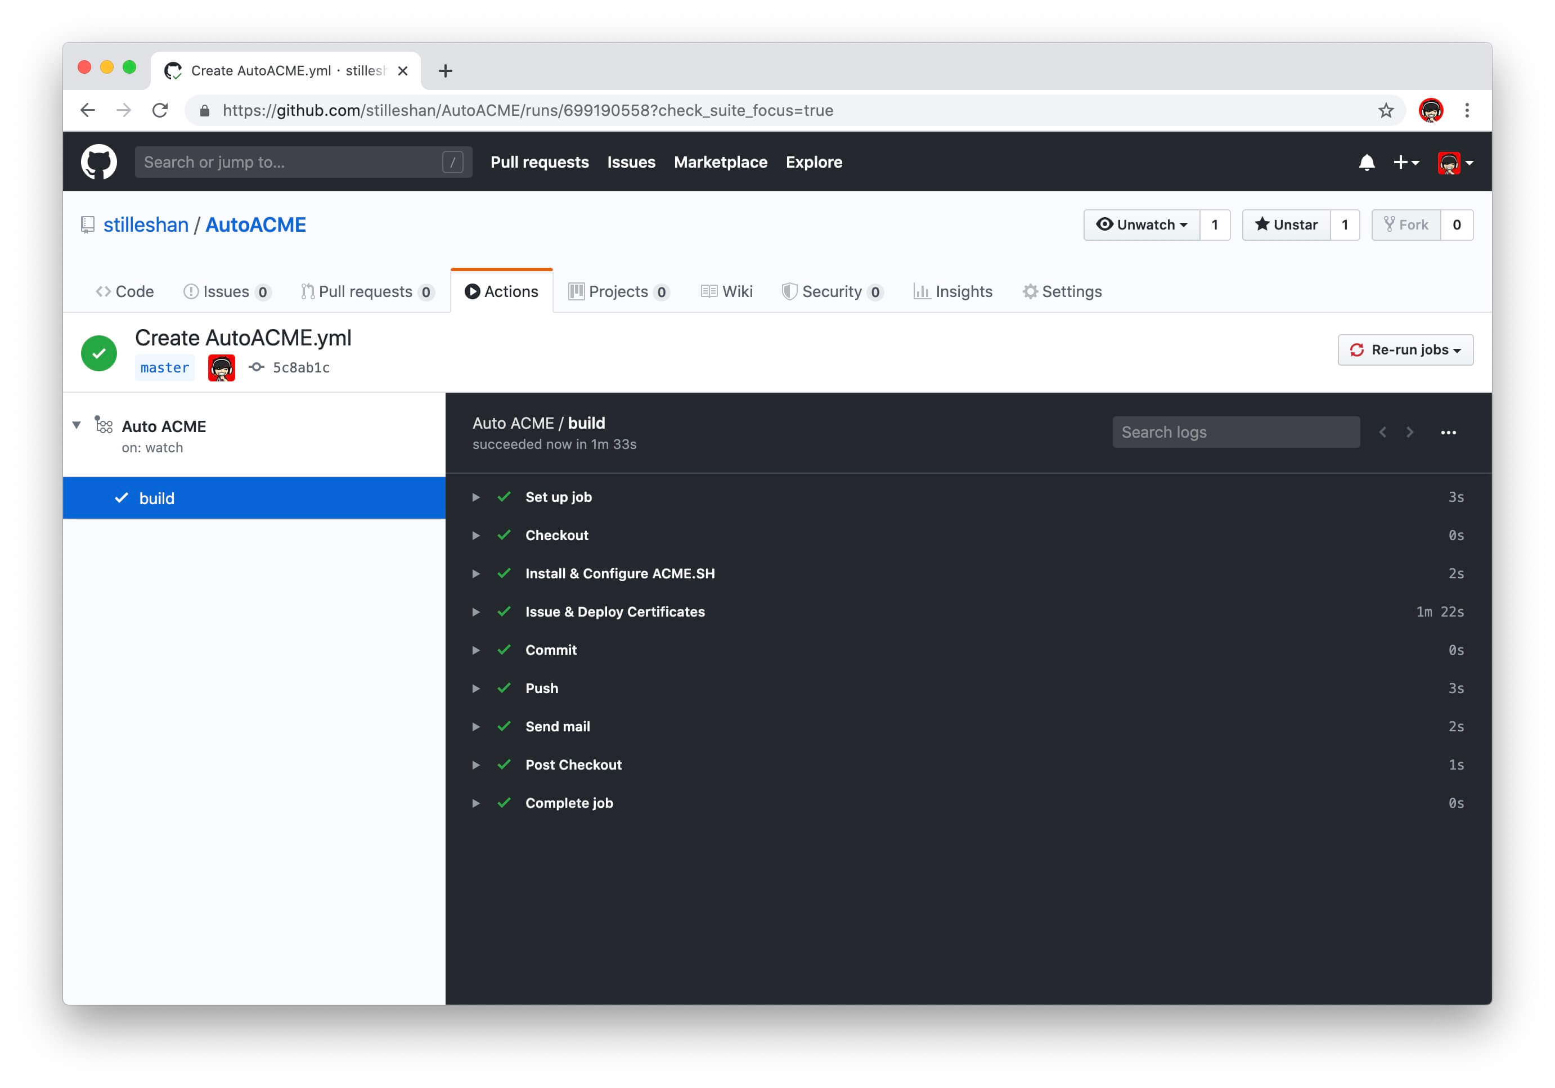The width and height of the screenshot is (1555, 1088).
Task: Switch to the Security tab
Action: [833, 292]
